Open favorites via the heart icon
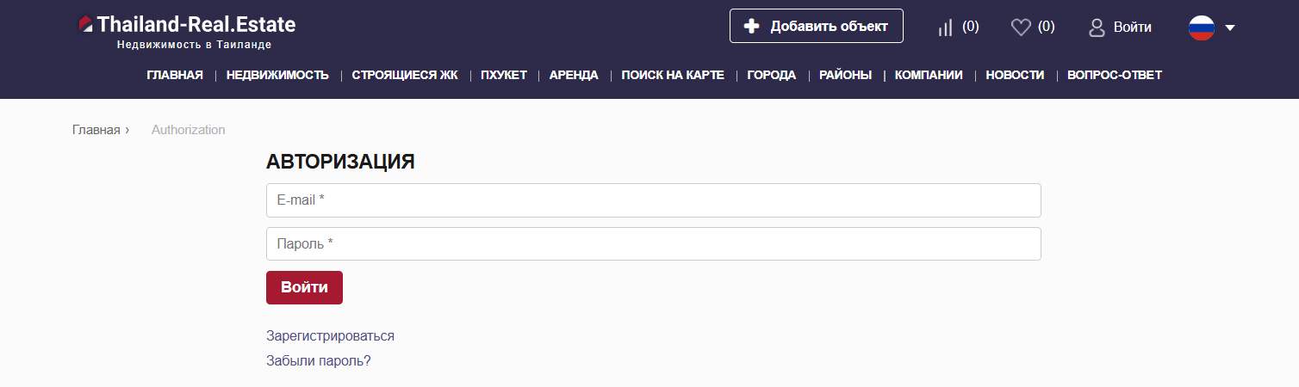This screenshot has width=1299, height=387. click(x=1021, y=28)
